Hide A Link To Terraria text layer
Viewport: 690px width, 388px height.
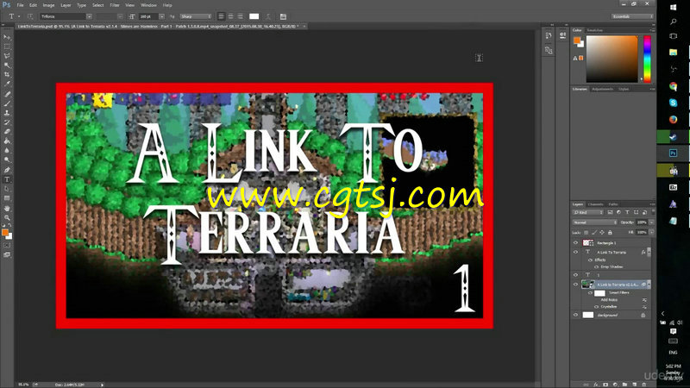pos(575,252)
